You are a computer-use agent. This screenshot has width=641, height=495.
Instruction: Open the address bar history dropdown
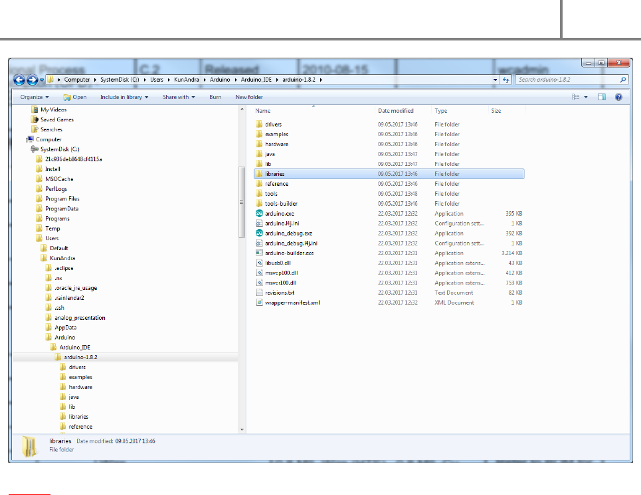tap(495, 80)
